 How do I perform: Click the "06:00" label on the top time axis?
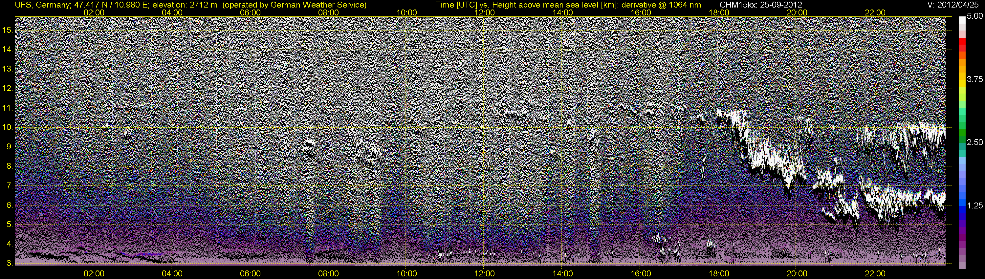251,12
